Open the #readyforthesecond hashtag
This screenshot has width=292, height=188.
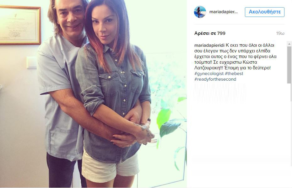tap(215, 79)
